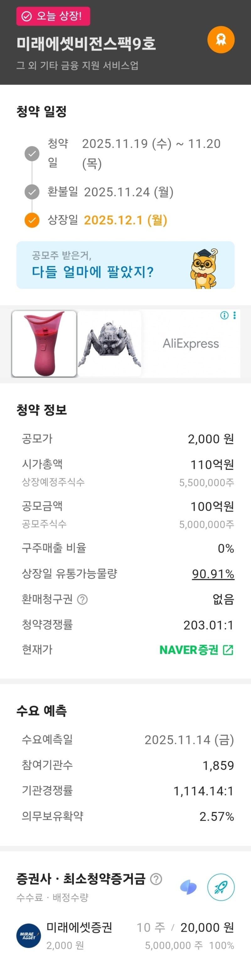The width and height of the screenshot is (251, 968).
Task: Tap the blue cloud-shaped icon
Action: click(x=189, y=887)
